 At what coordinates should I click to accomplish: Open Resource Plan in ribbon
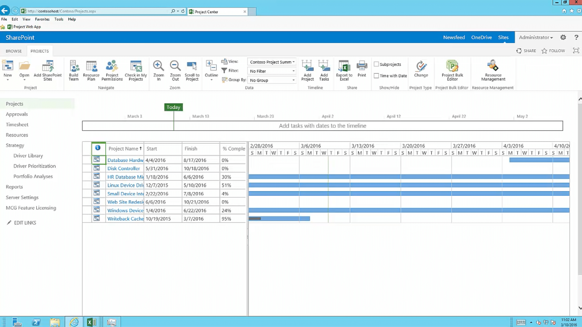point(91,71)
